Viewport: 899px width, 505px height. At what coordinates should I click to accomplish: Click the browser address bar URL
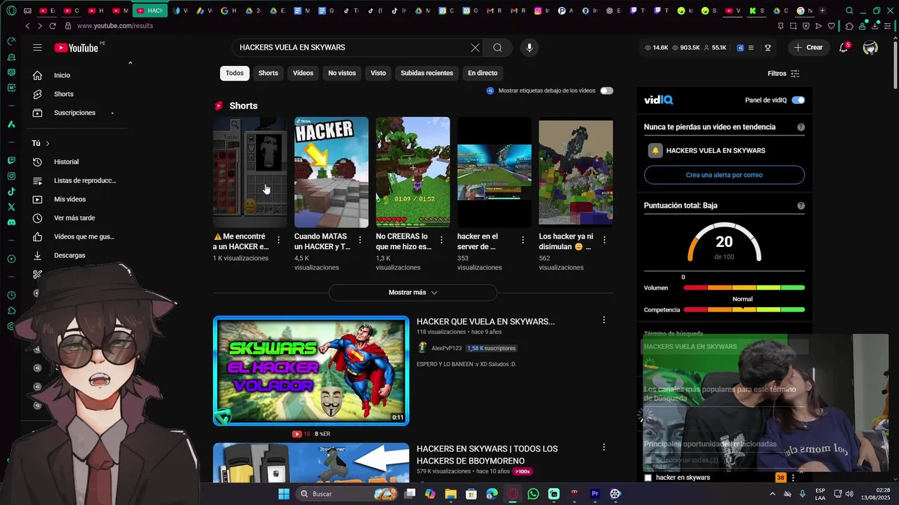114,26
